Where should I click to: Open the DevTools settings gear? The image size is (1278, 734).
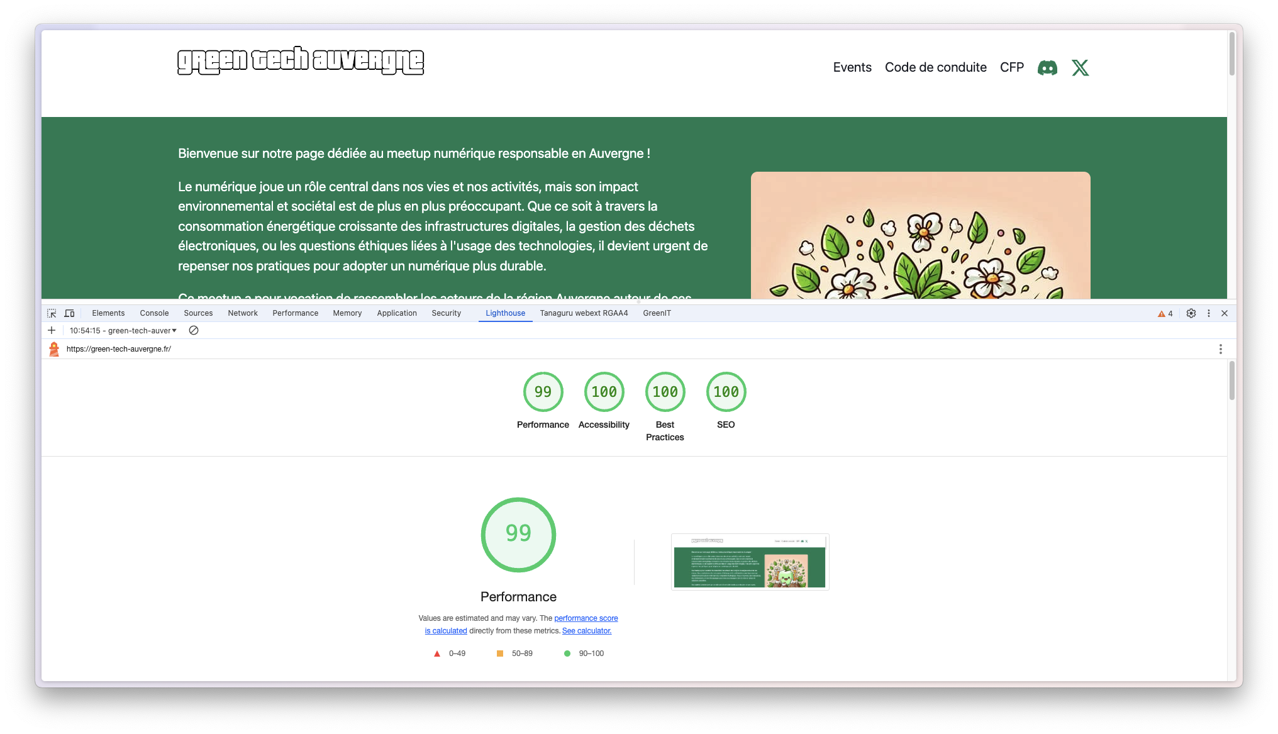point(1191,313)
